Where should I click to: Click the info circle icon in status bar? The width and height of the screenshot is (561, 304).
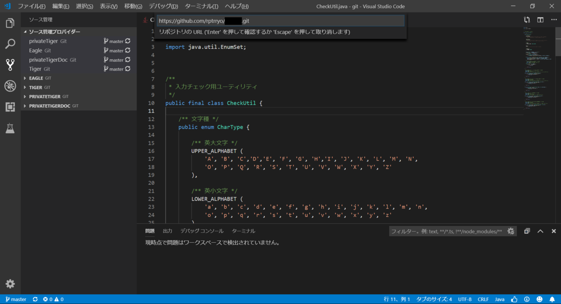pyautogui.click(x=527, y=299)
